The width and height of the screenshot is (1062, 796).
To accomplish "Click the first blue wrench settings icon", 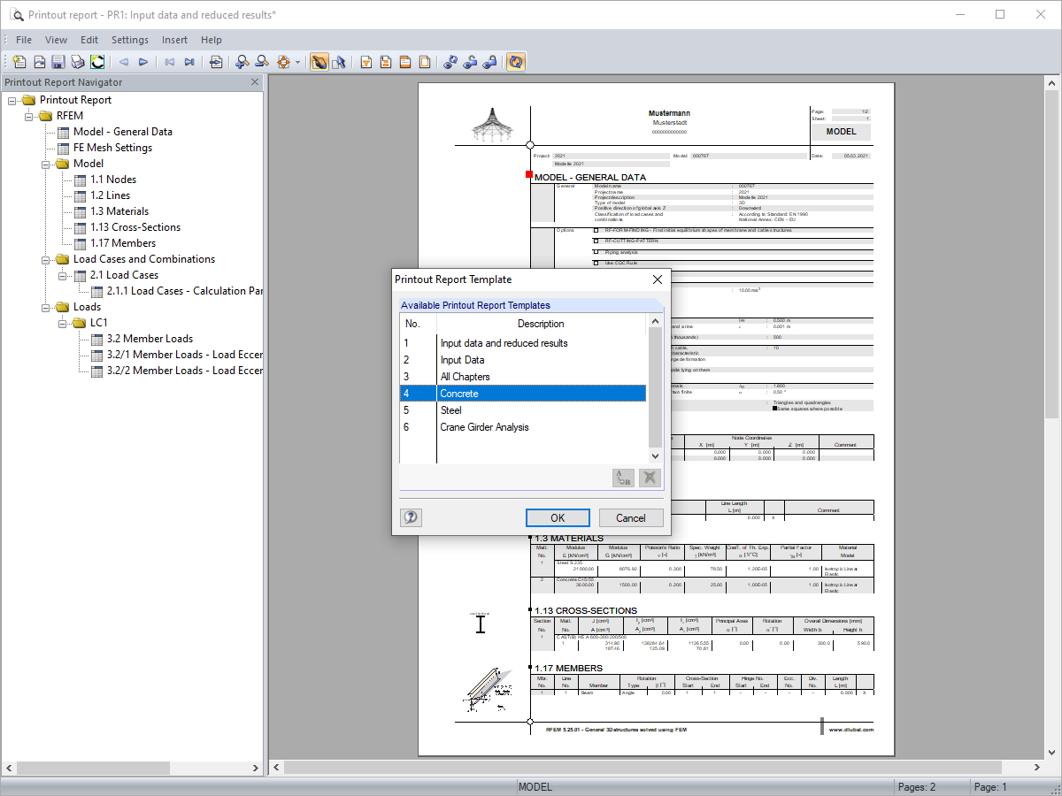I will pyautogui.click(x=450, y=62).
